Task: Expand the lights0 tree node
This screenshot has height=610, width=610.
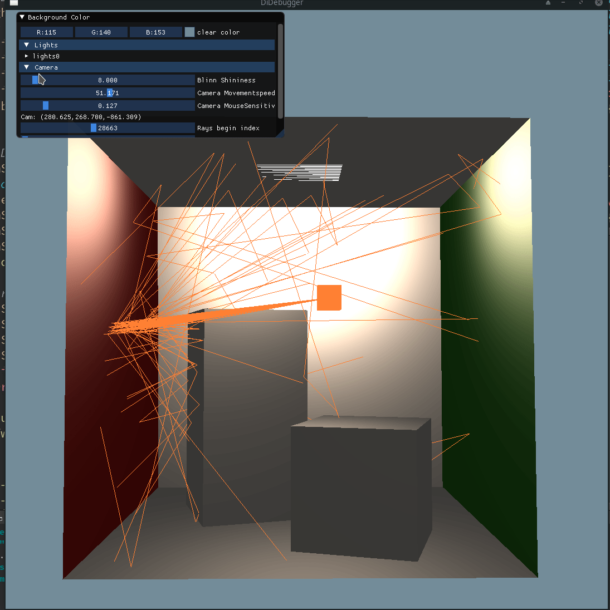Action: [x=26, y=56]
